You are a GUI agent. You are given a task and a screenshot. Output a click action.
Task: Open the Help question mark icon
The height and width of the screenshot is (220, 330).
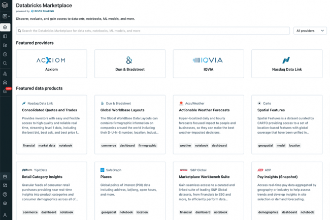5,194
